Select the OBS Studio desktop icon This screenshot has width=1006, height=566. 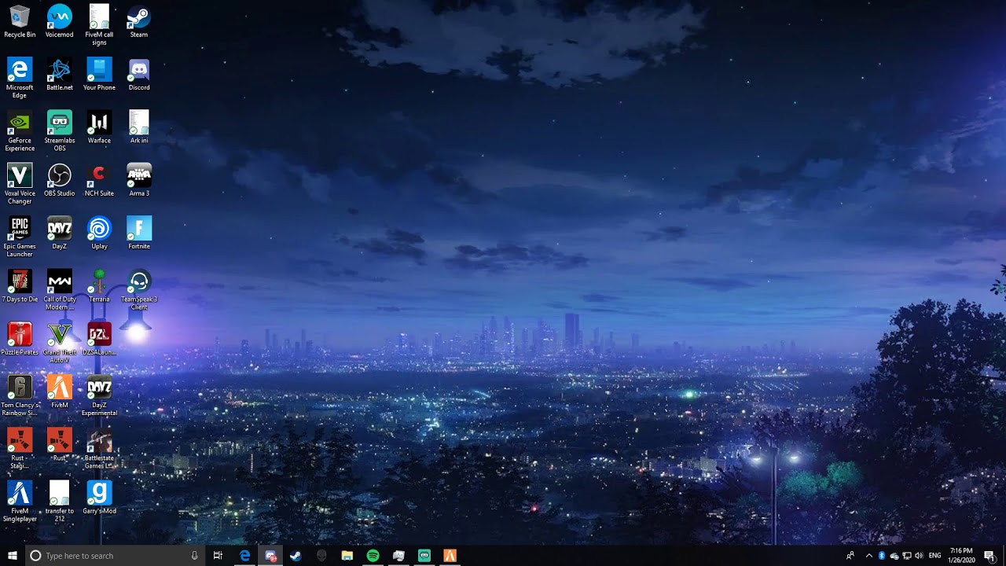[x=60, y=180]
